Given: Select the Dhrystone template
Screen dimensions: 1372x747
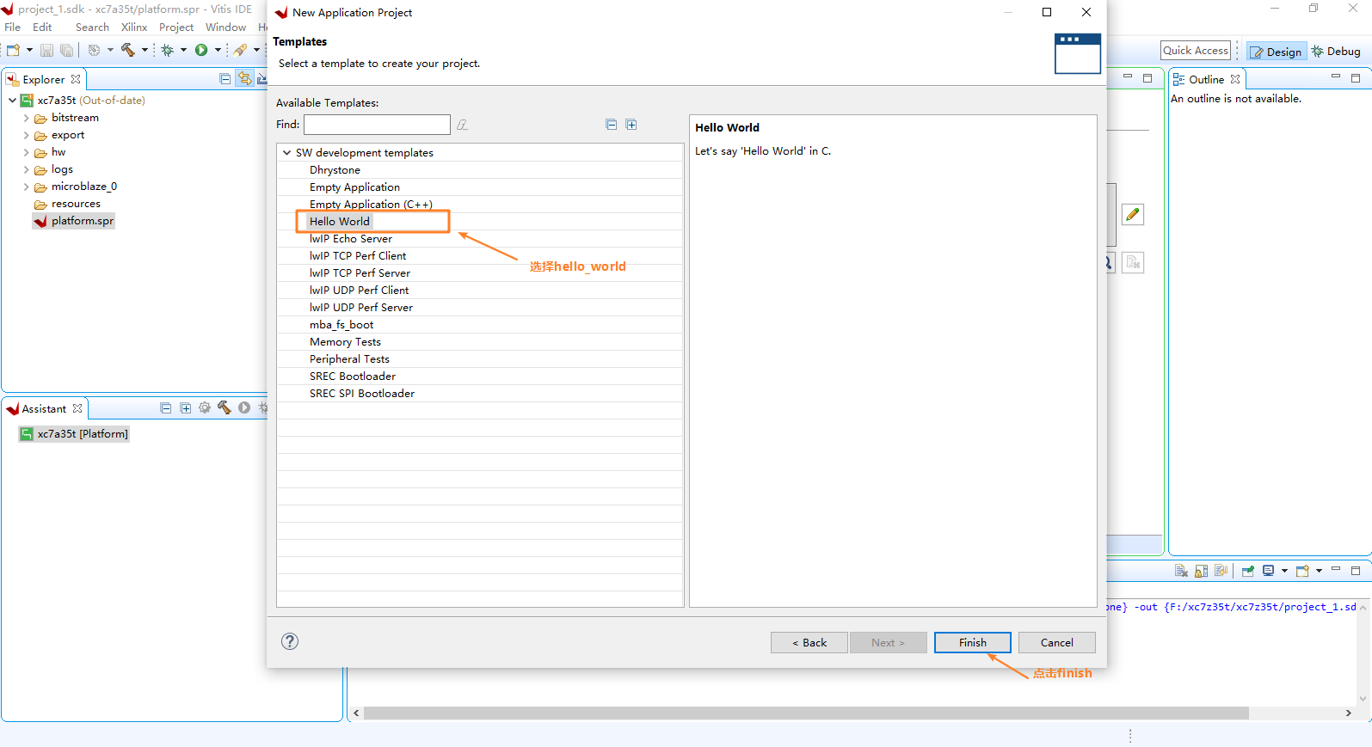Looking at the screenshot, I should point(335,169).
